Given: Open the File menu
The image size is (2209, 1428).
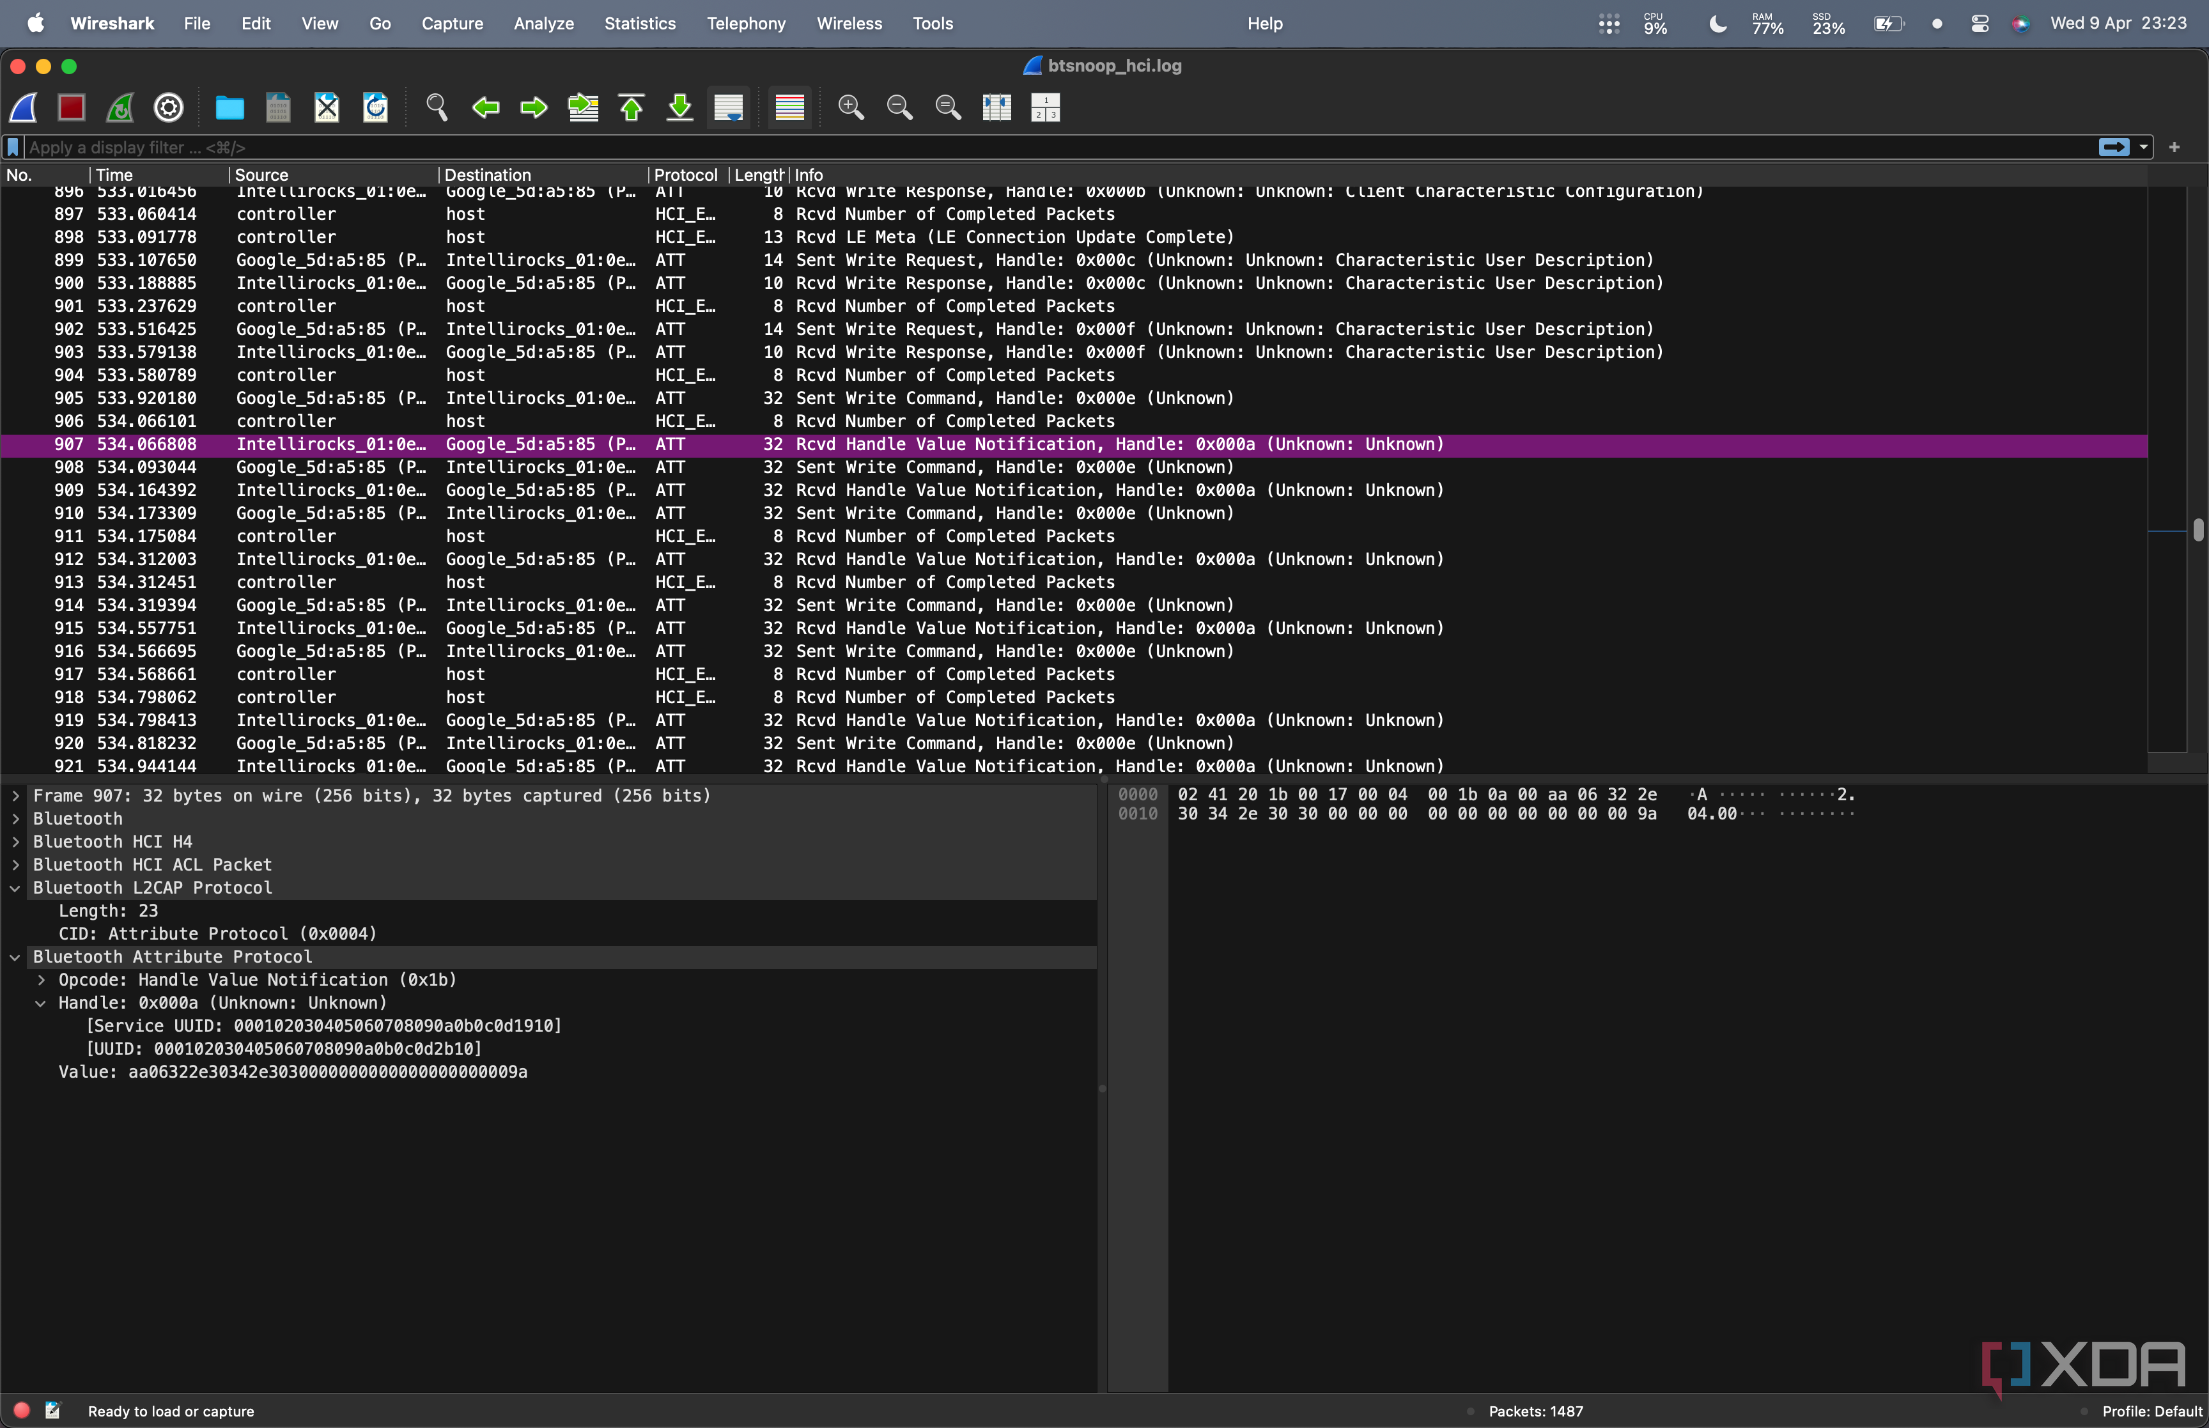Looking at the screenshot, I should click(x=196, y=23).
